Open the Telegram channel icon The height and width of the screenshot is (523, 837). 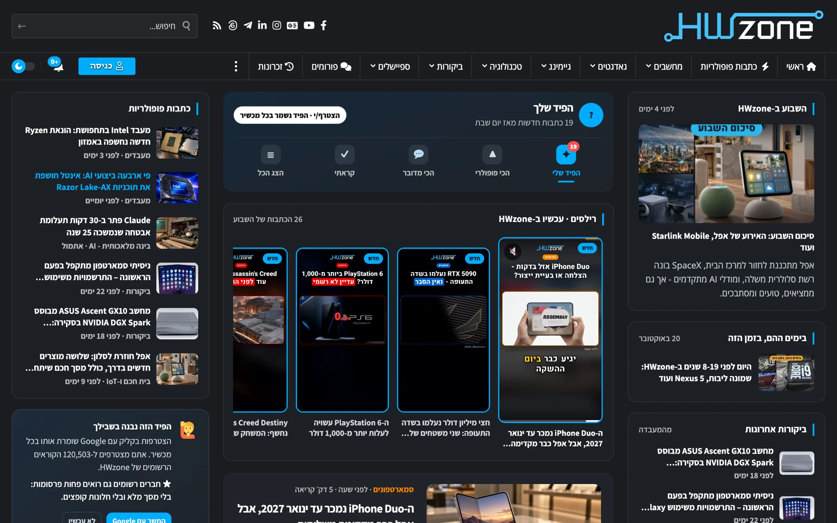[248, 25]
